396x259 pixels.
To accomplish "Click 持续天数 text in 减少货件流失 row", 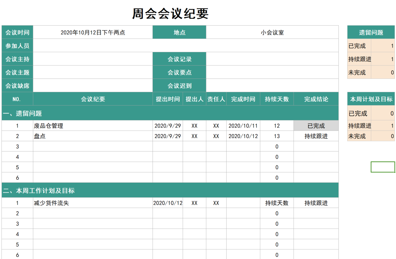I will [277, 203].
